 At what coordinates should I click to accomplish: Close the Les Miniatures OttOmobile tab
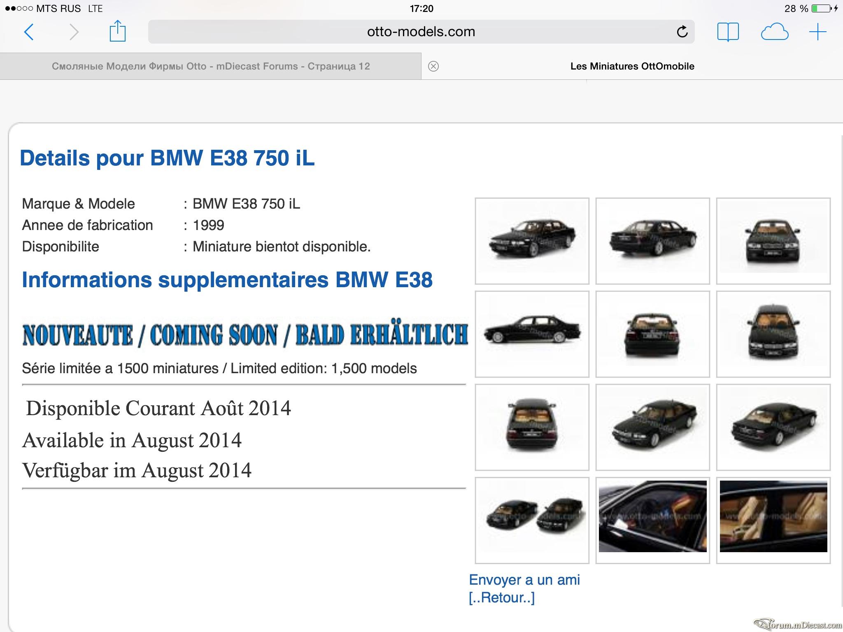tap(433, 66)
